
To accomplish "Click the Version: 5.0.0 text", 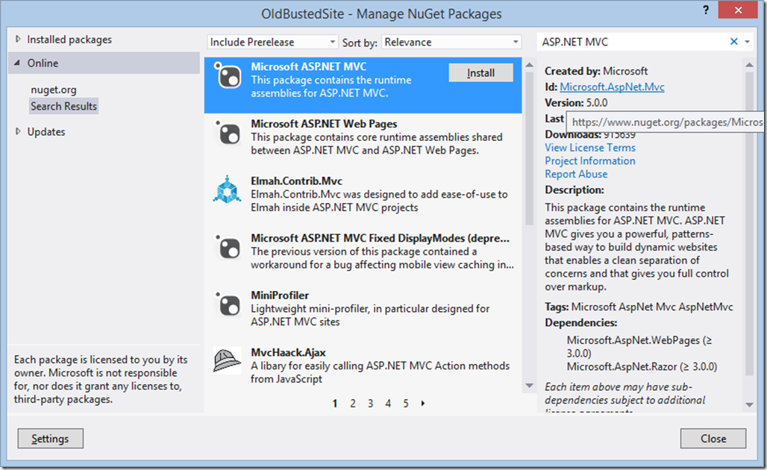I will tap(576, 103).
